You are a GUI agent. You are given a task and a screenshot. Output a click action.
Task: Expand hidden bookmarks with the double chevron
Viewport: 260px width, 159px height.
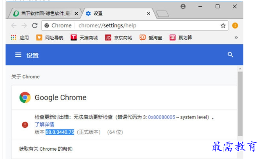pos(236,38)
